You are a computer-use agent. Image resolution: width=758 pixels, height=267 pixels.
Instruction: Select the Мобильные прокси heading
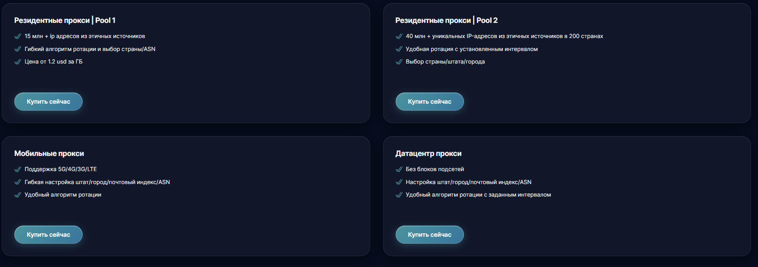click(x=49, y=153)
